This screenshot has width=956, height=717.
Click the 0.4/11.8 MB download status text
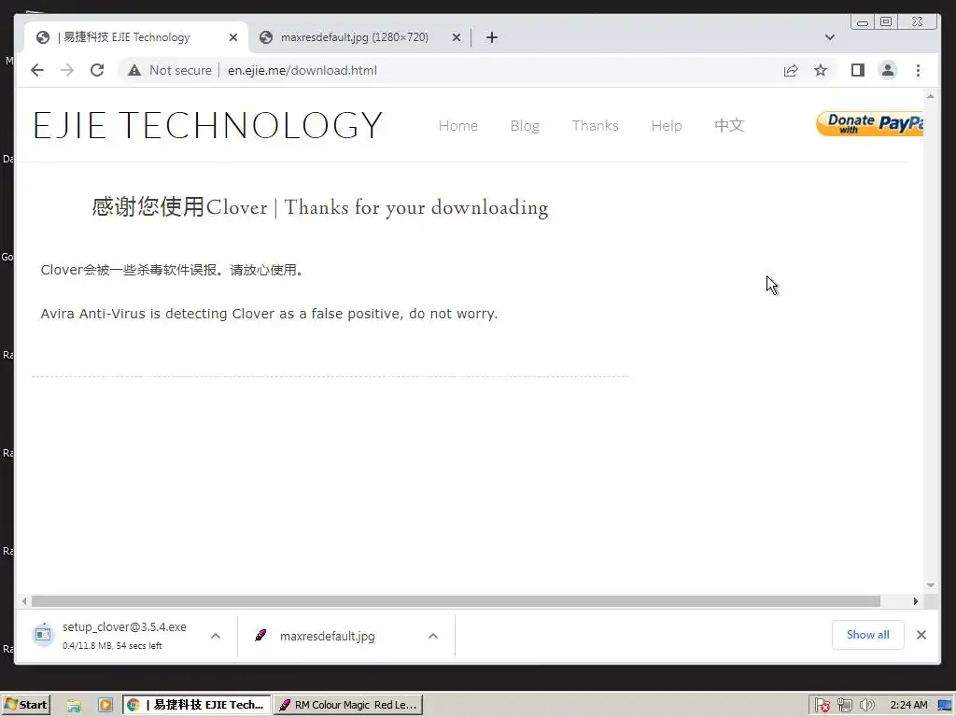click(x=112, y=646)
